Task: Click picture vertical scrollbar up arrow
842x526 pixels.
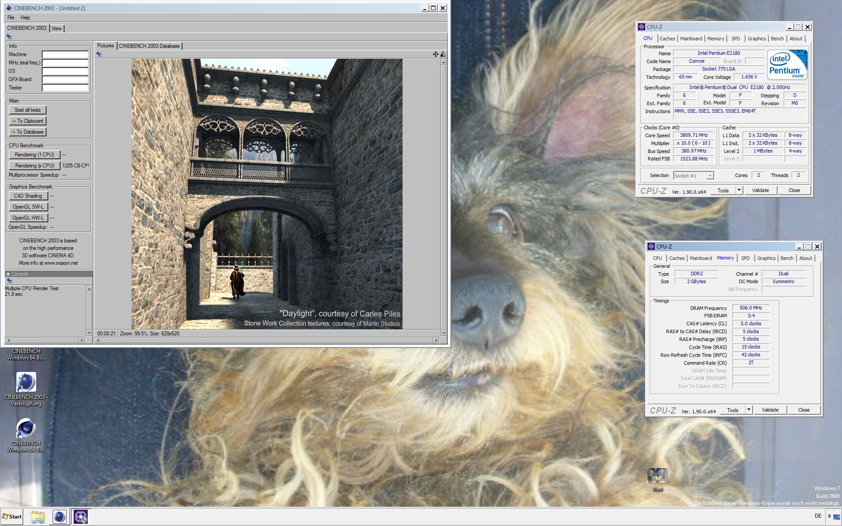Action: pos(443,62)
